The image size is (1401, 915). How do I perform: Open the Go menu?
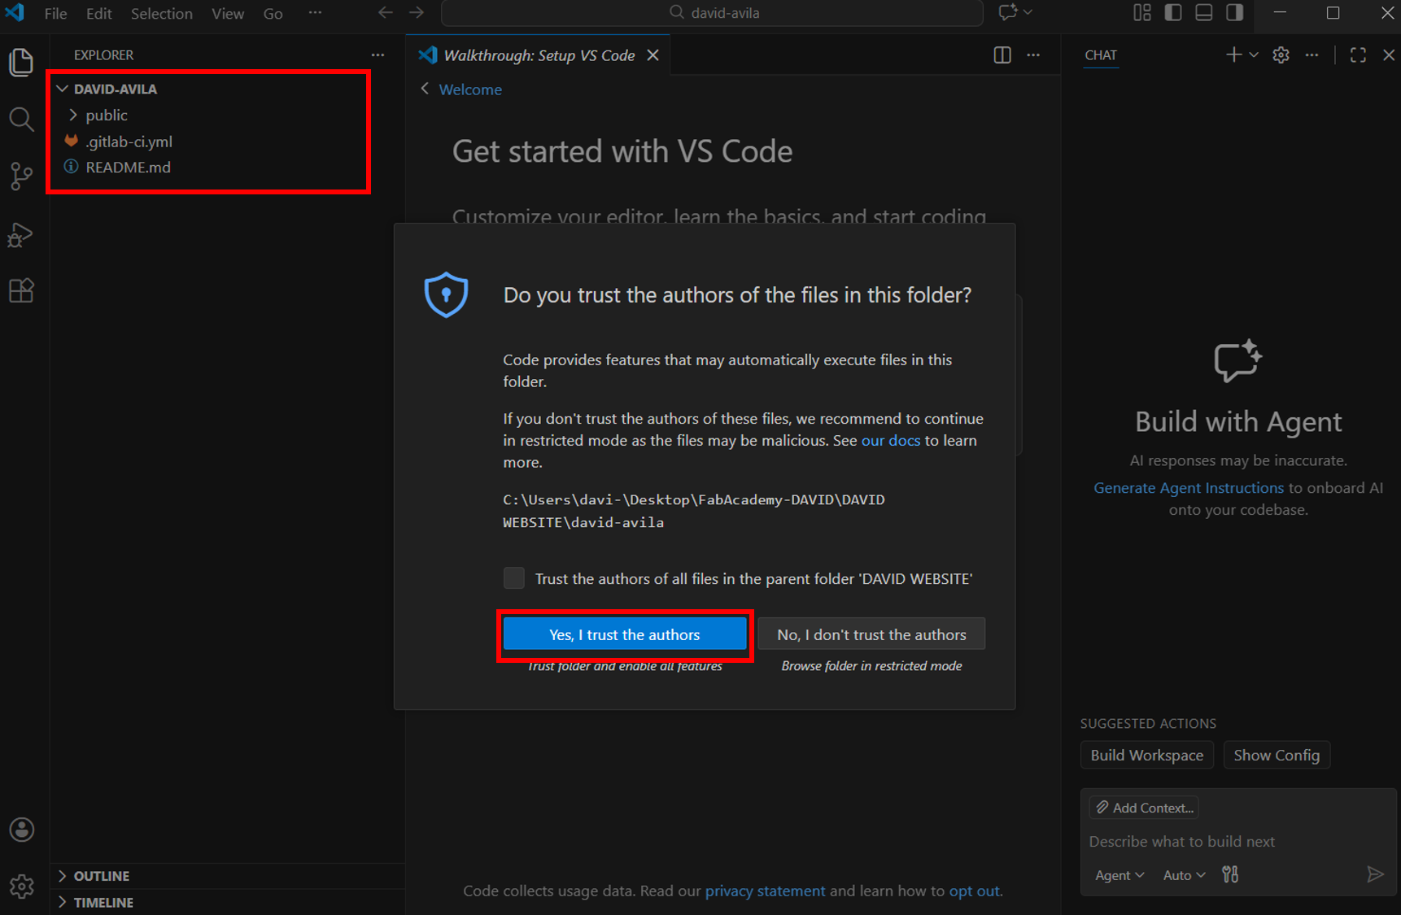273,13
